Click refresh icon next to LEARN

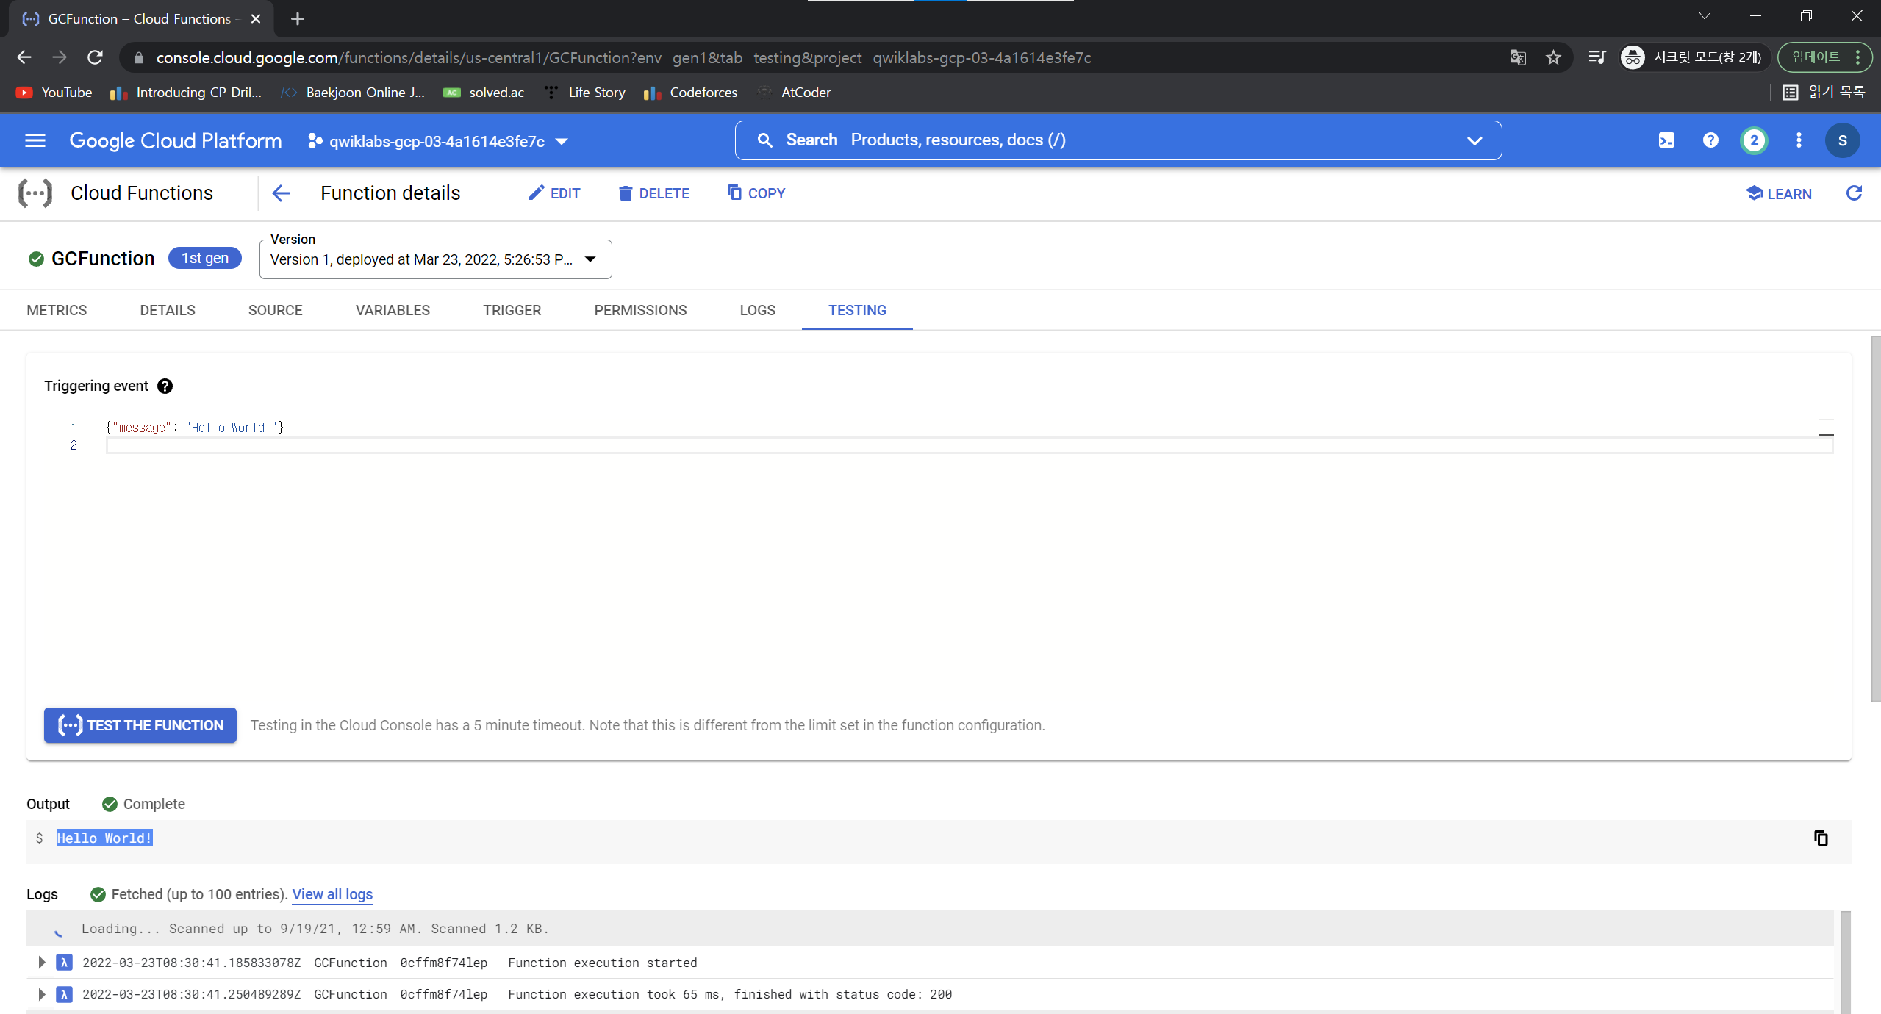[x=1854, y=193]
